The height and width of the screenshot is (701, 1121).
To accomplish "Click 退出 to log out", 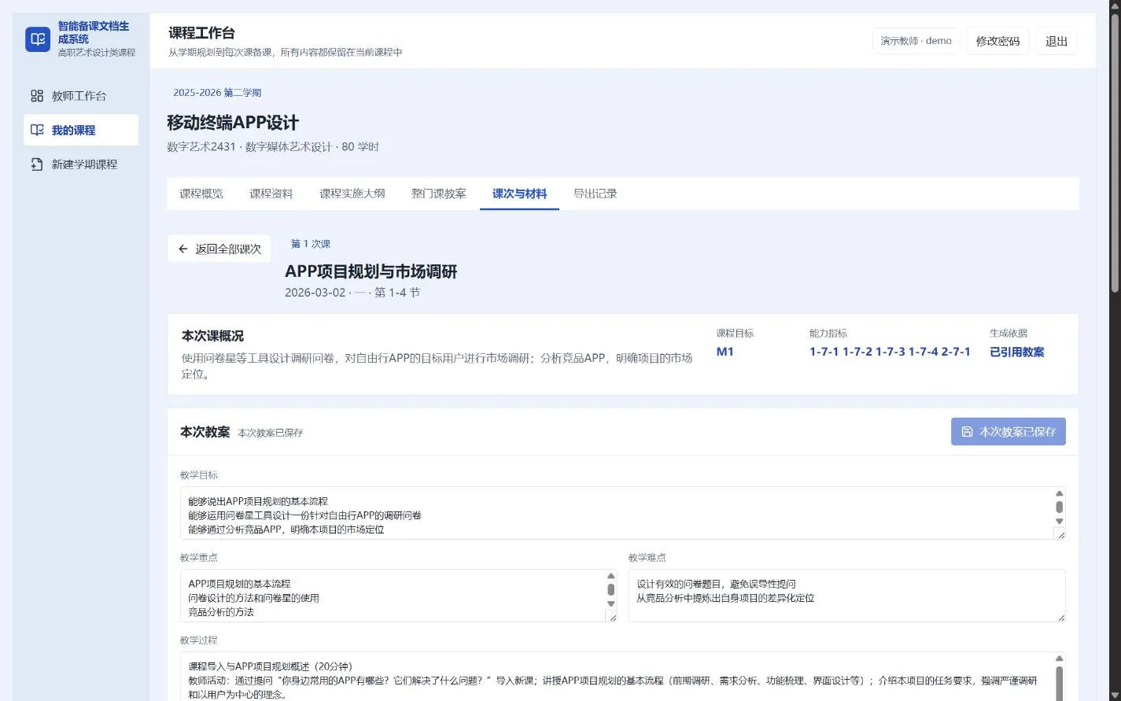I will 1056,41.
